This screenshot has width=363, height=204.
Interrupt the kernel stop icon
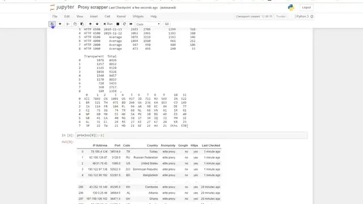118,24
